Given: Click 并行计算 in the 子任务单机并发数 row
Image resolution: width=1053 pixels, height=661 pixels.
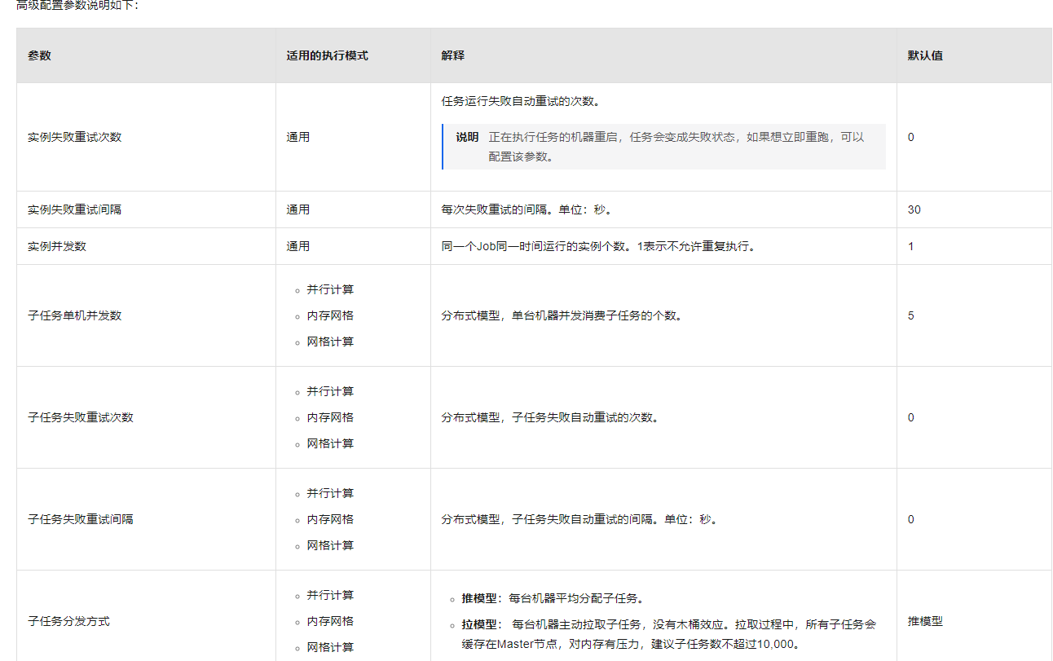Looking at the screenshot, I should (x=330, y=289).
